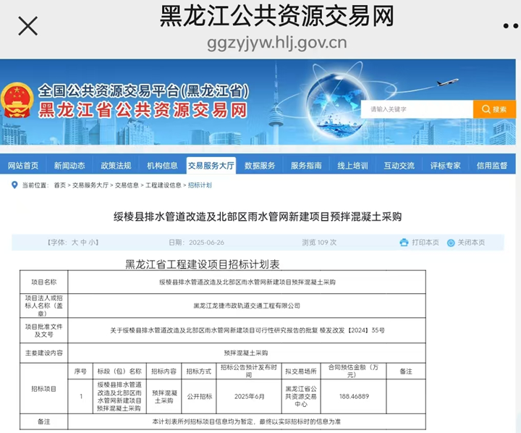Click the approval document cell ending 35号
Screen dimensions: 521x433
click(247, 330)
